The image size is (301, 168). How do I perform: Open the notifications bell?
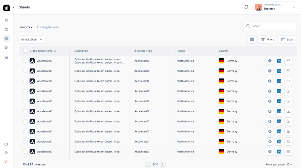point(246,7)
